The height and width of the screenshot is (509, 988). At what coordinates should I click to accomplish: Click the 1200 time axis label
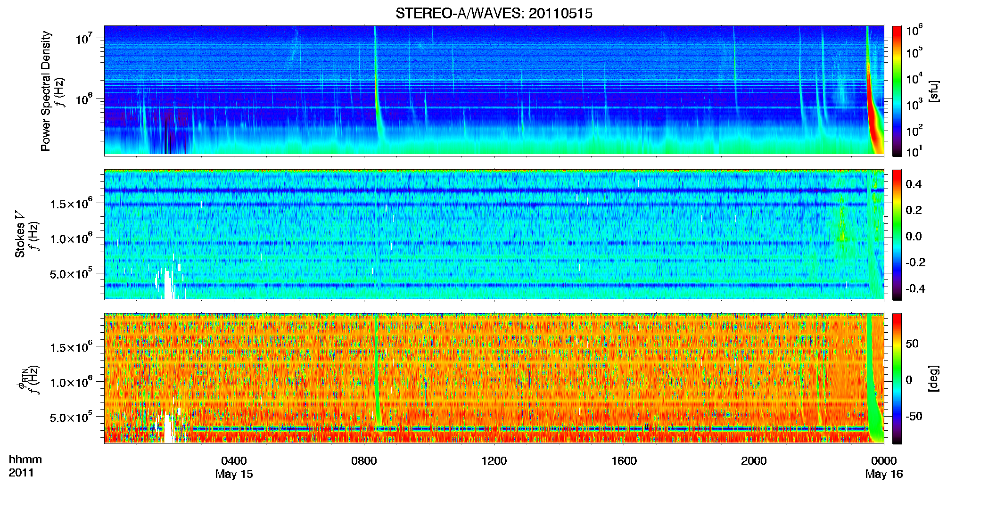494,460
